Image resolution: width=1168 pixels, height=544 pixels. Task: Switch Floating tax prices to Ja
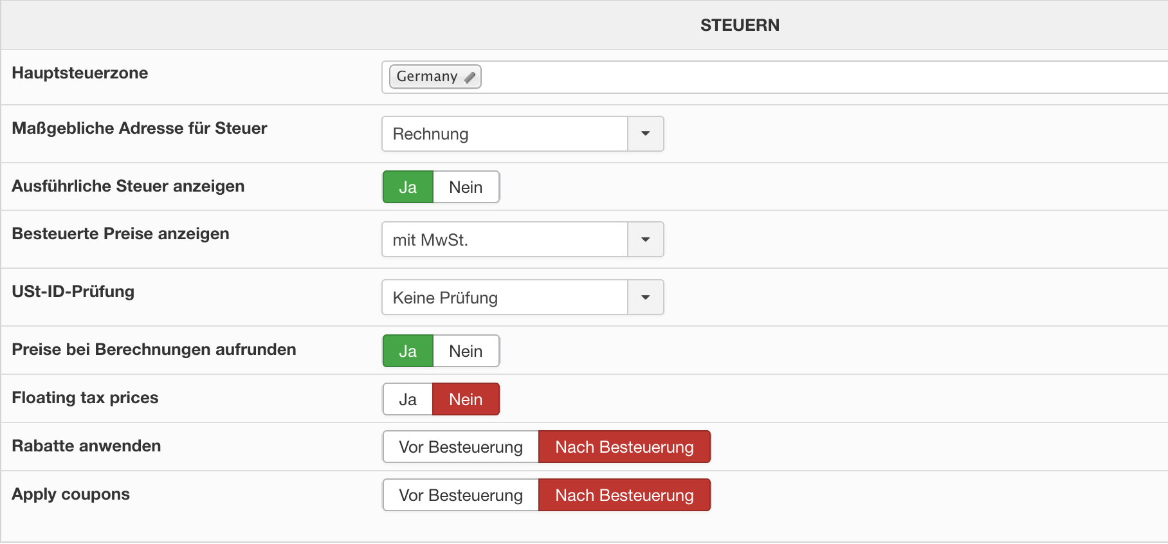(x=408, y=399)
